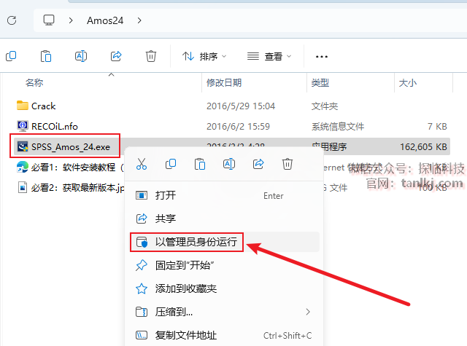Click the 文件夹 type cell of Crack

[x=325, y=106]
